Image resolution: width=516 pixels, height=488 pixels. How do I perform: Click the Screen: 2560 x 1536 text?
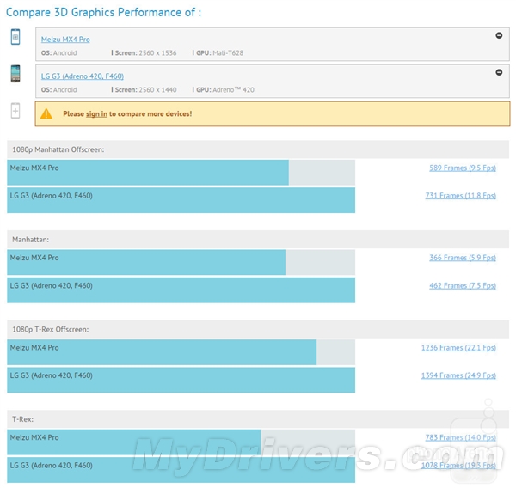(146, 53)
